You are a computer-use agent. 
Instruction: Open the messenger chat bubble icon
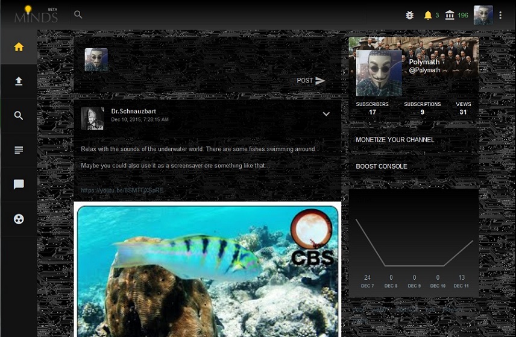coord(19,184)
